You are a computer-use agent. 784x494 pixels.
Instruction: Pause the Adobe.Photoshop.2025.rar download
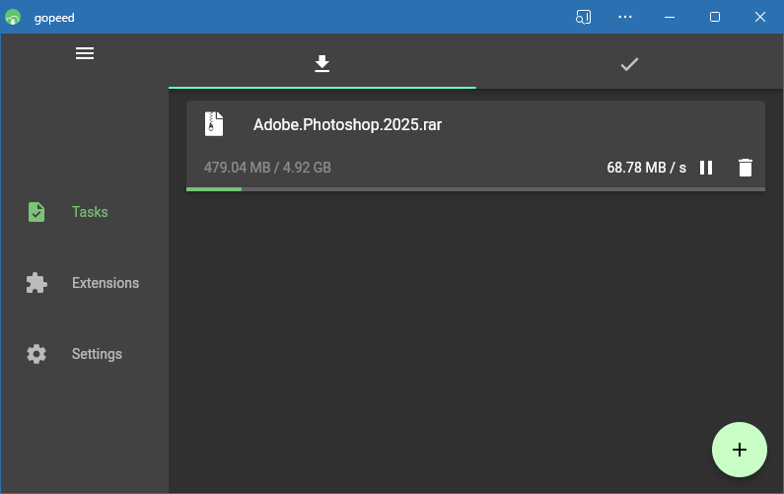coord(706,168)
